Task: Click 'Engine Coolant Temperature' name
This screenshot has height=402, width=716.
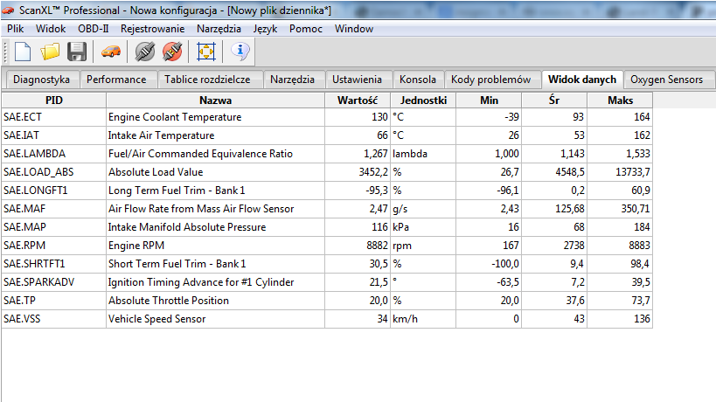Action: pyautogui.click(x=175, y=117)
